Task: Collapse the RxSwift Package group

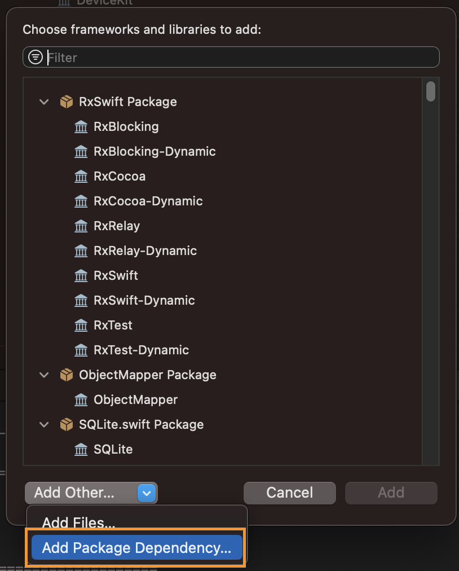Action: 44,102
